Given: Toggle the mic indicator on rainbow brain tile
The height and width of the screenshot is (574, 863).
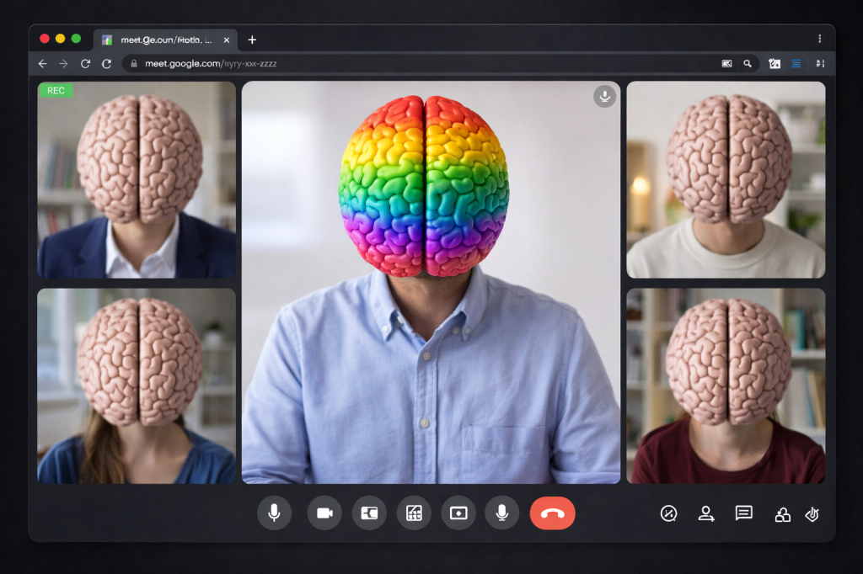Looking at the screenshot, I should 603,96.
